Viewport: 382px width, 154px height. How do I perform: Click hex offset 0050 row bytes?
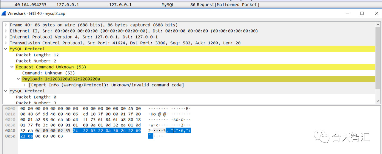[x=42, y=136]
